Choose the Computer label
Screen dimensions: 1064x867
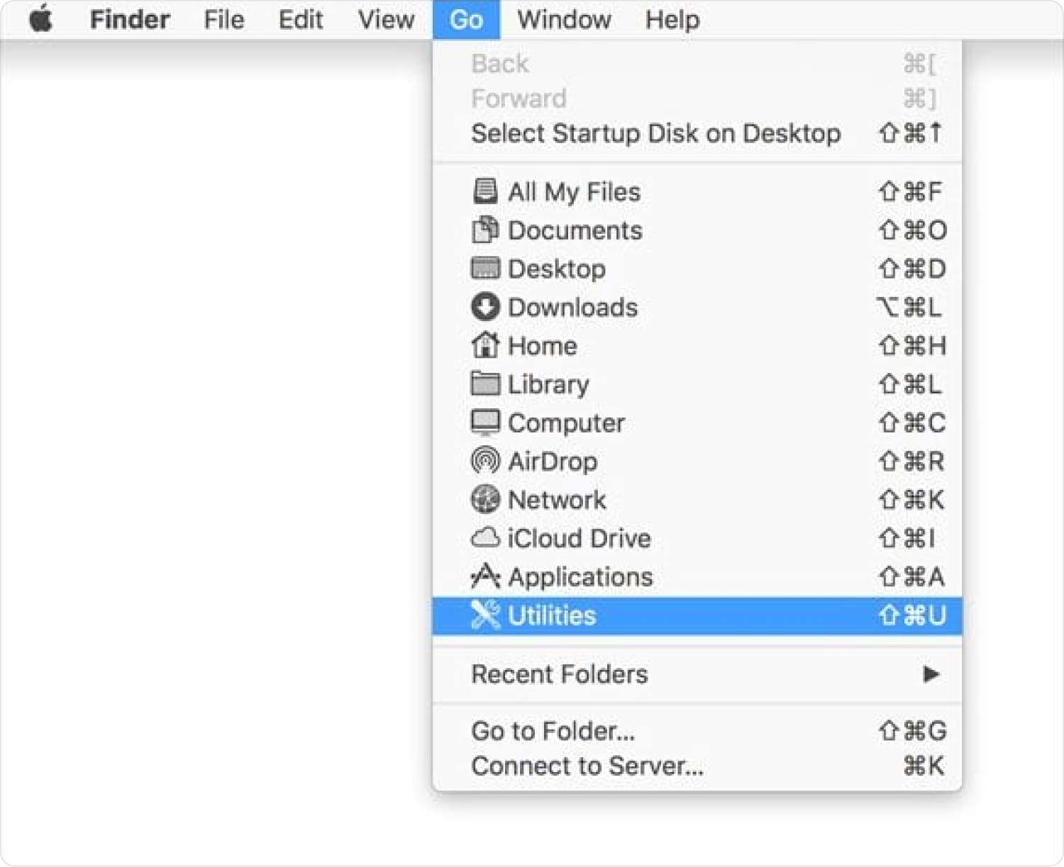566,423
